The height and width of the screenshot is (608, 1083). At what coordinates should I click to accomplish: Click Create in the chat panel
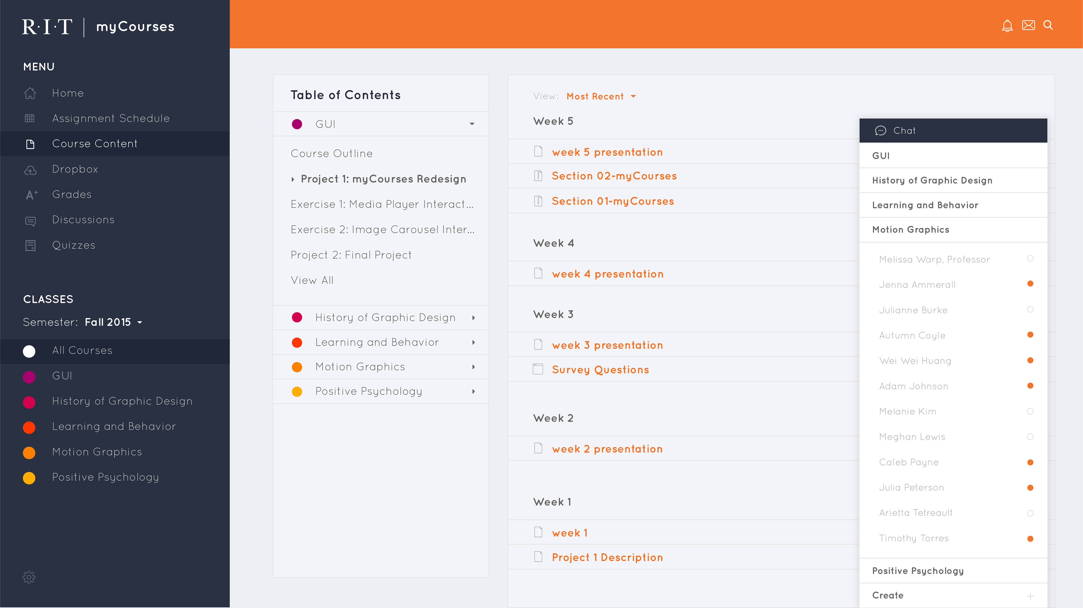point(888,595)
